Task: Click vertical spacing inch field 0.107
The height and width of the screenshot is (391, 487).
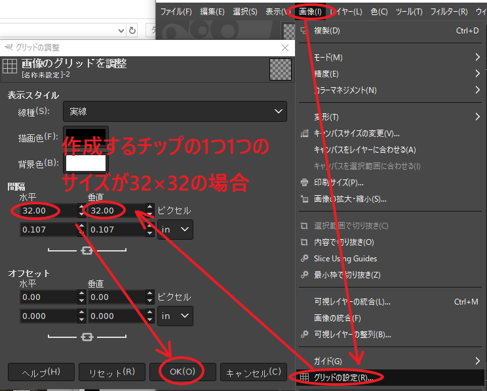Action: click(x=117, y=230)
